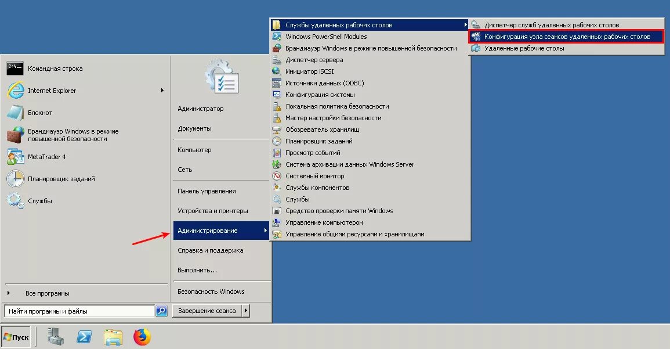Open Локальная политика безопасности icon
This screenshot has height=349, width=670.
point(277,106)
